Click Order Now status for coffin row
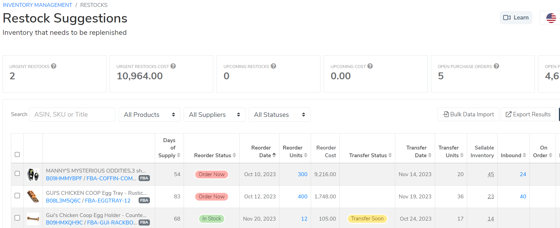This screenshot has height=228, width=560. (211, 174)
